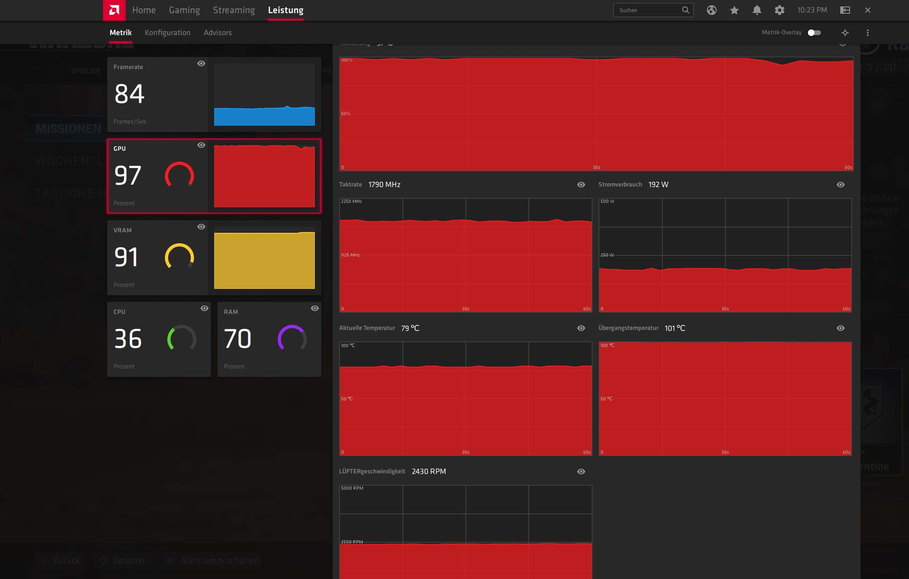The height and width of the screenshot is (579, 909).
Task: Click the crosshair icon beside Metrik-Overlay
Action: 845,33
